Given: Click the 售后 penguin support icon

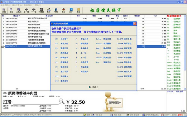Looking at the screenshot, I should pos(64,10).
